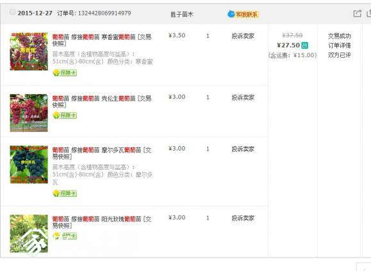Open the 摩尔多瓦葡萄苗 product title link
The width and height of the screenshot is (371, 271).
102,153
